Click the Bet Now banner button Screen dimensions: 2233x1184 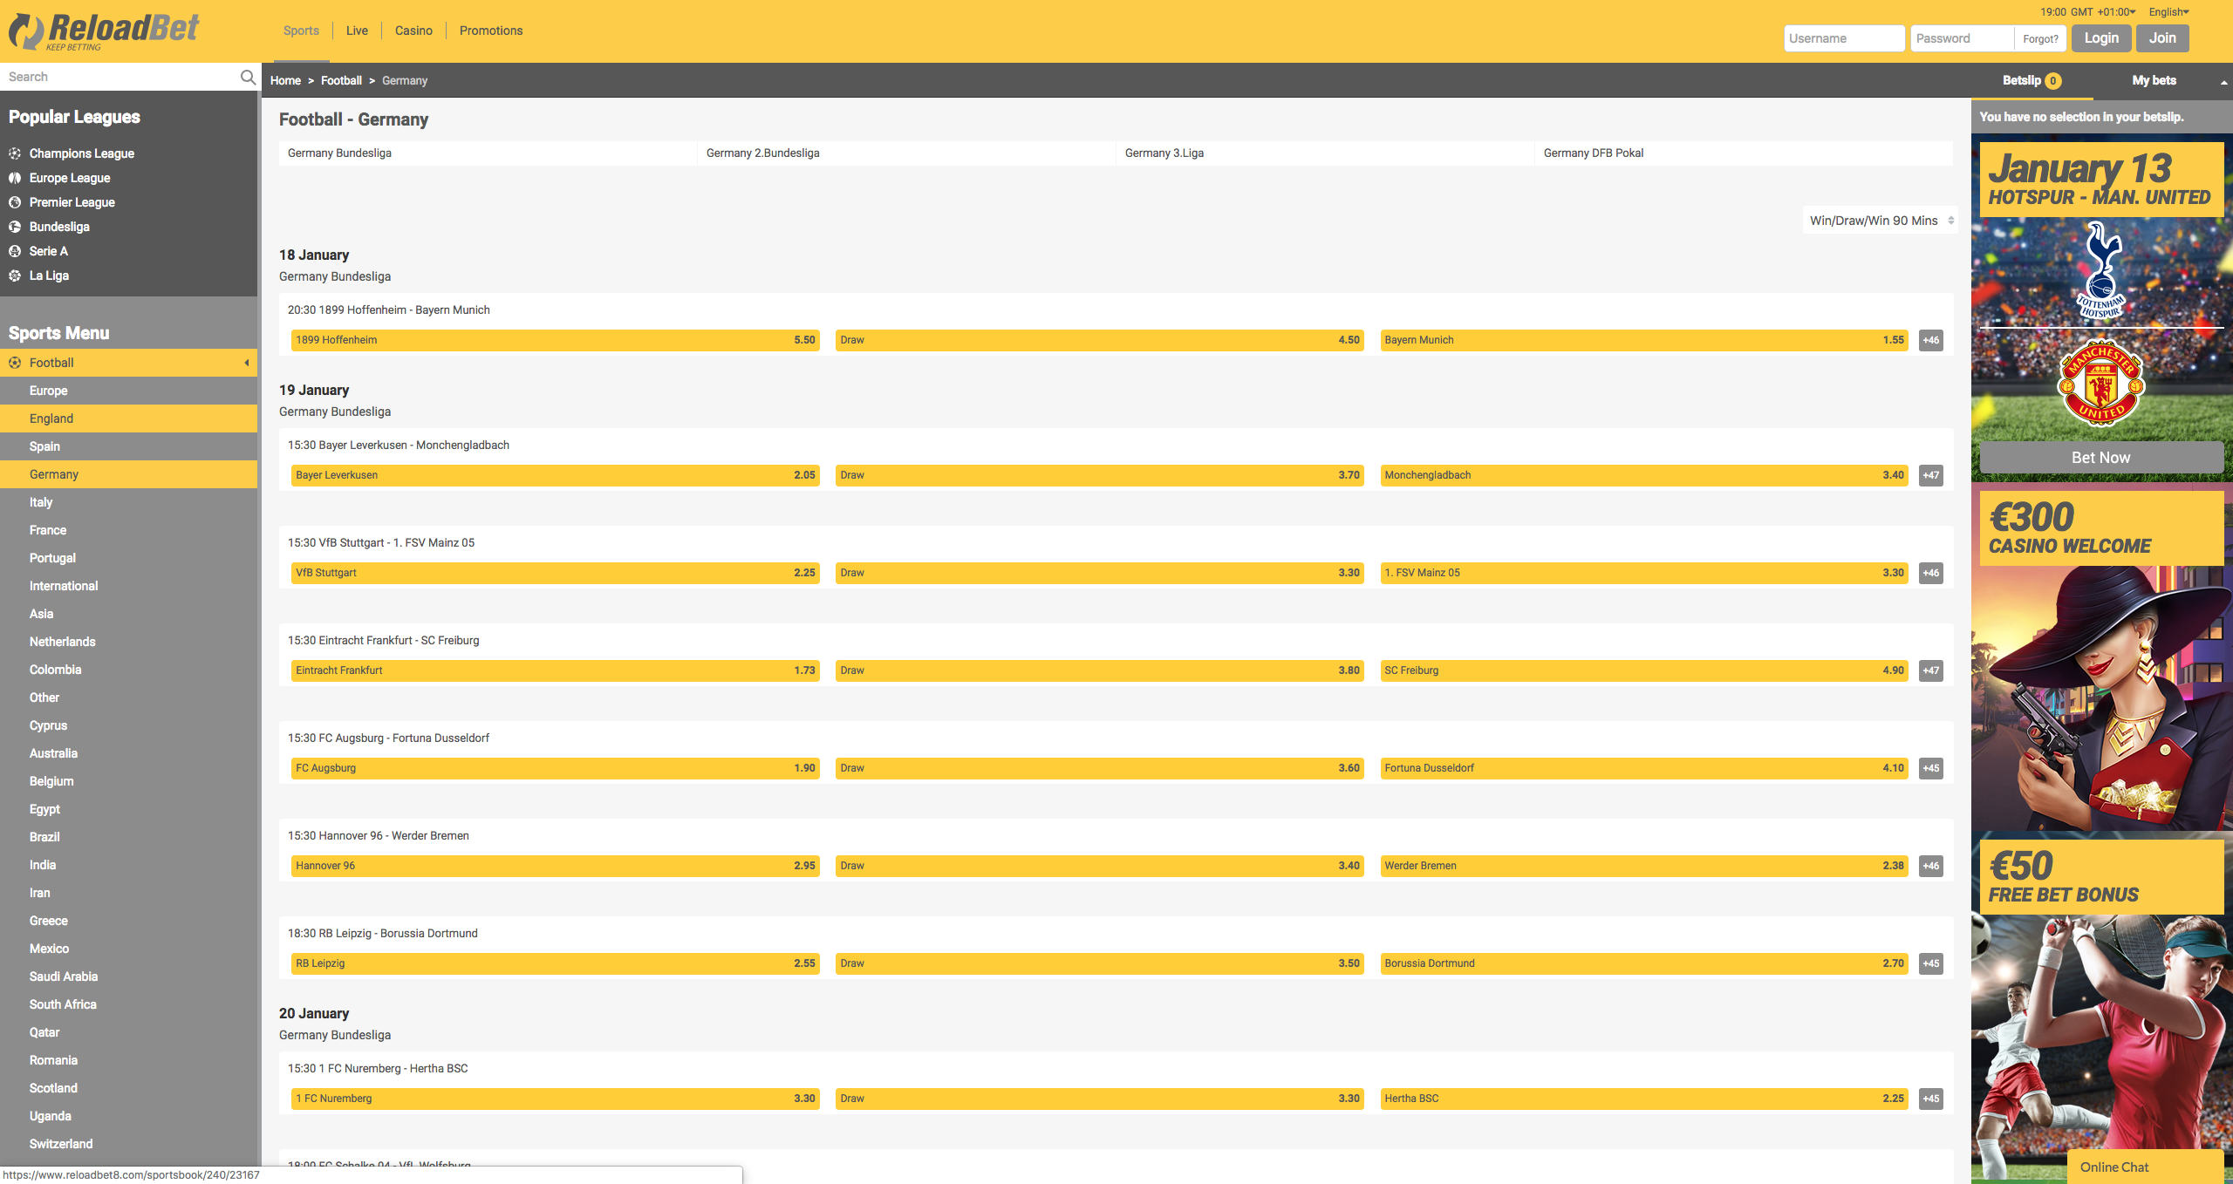coord(2100,458)
